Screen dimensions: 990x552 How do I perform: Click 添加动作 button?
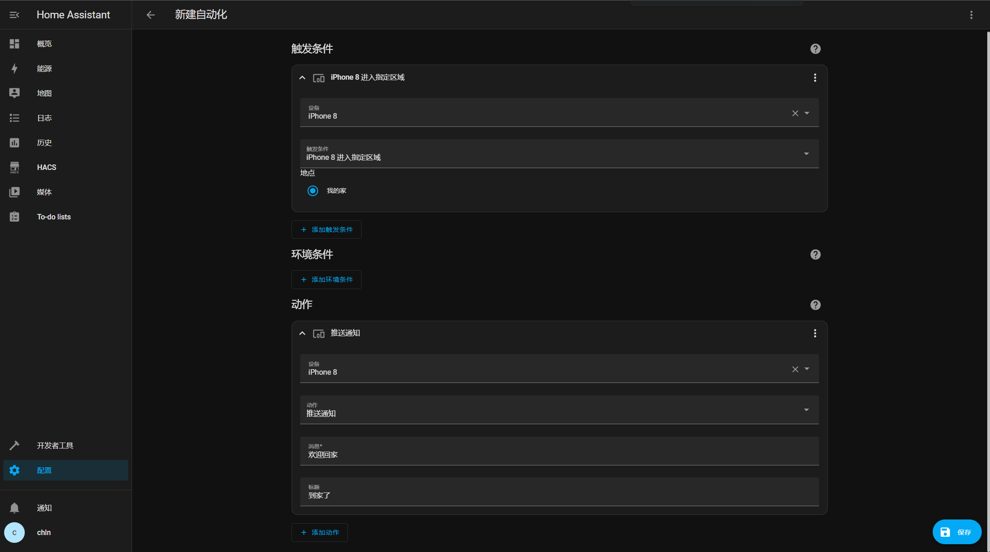tap(319, 532)
